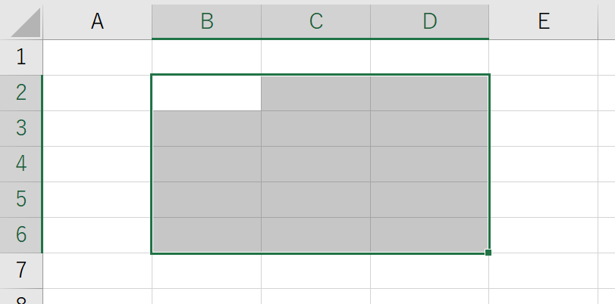Select column C header
Image resolution: width=615 pixels, height=304 pixels.
(x=315, y=22)
